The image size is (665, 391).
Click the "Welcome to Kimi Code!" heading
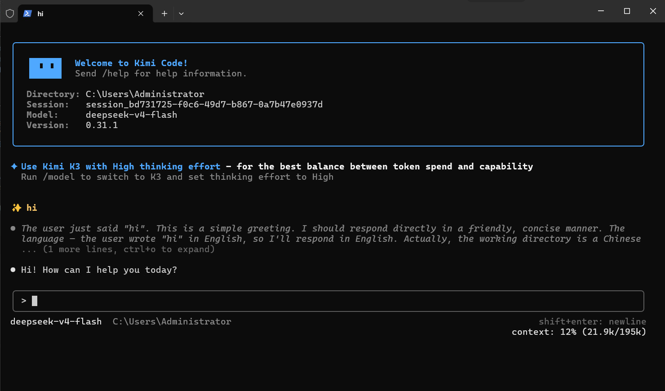[131, 63]
